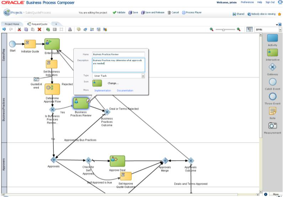Click the zoom in magnifier icon
Viewport: 283px width, 197px height.
pyautogui.click(x=239, y=30)
